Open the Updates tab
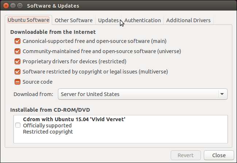 click(x=108, y=20)
